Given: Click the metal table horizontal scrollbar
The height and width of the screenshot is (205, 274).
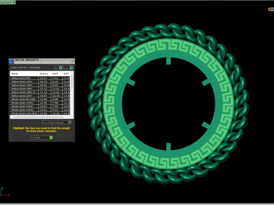Looking at the screenshot, I should [38, 117].
